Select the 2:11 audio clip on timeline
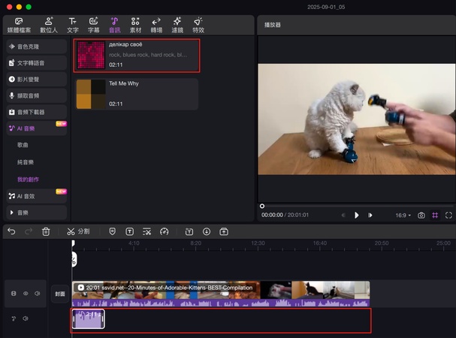This screenshot has width=456, height=338. tap(88, 319)
